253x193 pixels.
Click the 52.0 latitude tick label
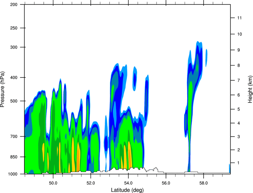tap(91, 183)
